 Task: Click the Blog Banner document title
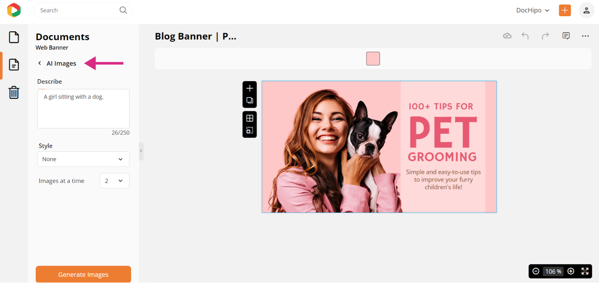pos(195,36)
